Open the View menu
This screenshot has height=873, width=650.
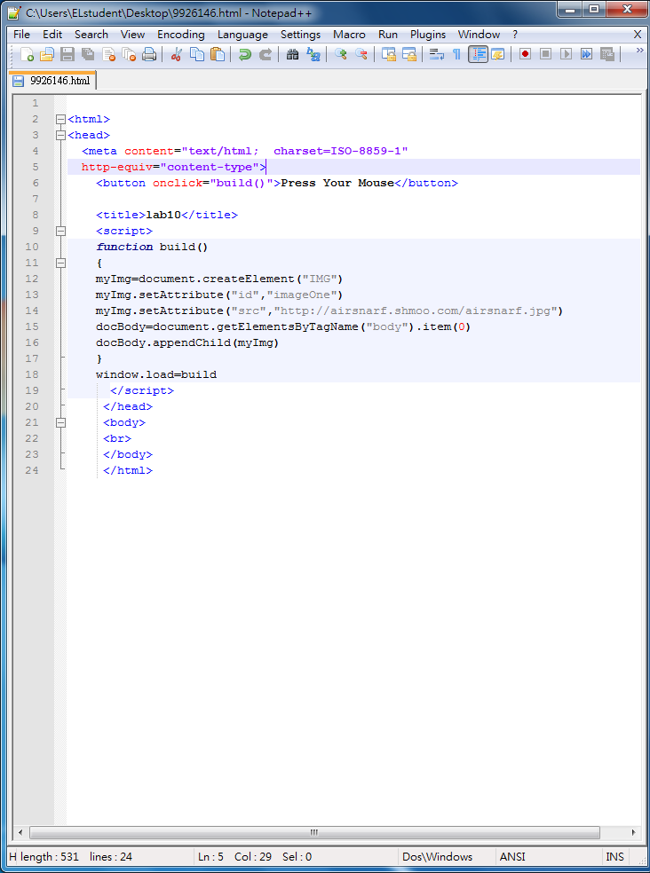coord(132,35)
